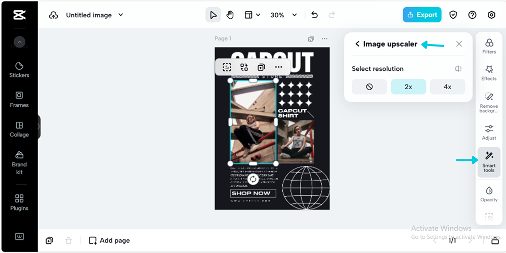The width and height of the screenshot is (506, 253).
Task: Open the shield privacy icon
Action: [x=453, y=15]
